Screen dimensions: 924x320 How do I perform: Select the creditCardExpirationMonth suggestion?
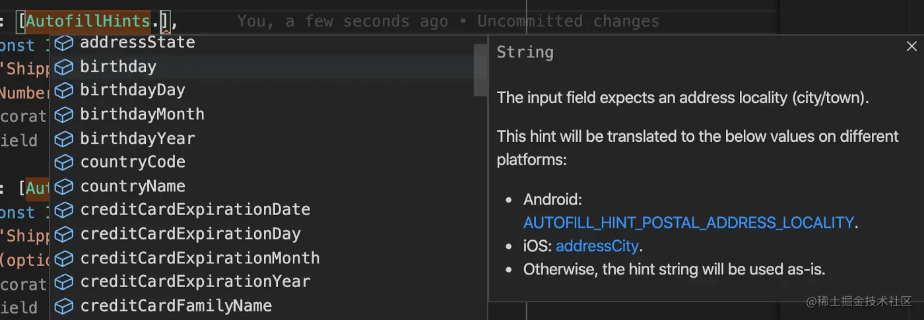(199, 258)
